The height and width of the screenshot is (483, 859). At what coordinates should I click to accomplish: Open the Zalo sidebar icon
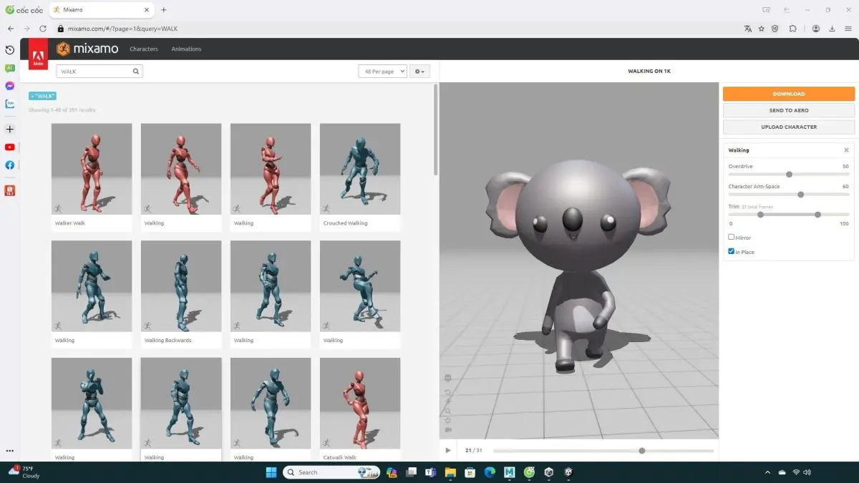[10, 104]
